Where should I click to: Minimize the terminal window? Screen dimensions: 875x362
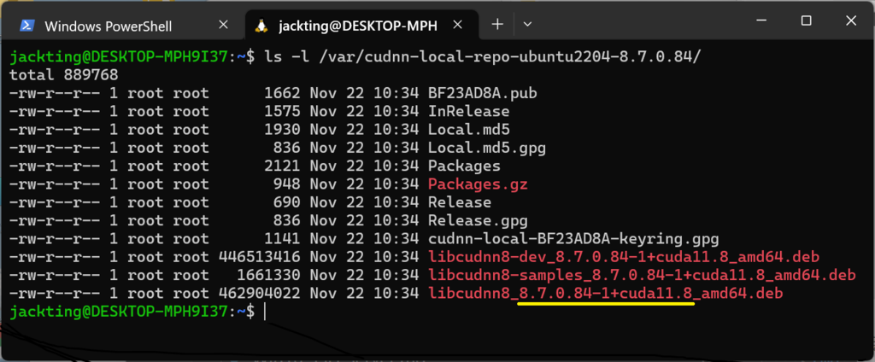pyautogui.click(x=761, y=21)
